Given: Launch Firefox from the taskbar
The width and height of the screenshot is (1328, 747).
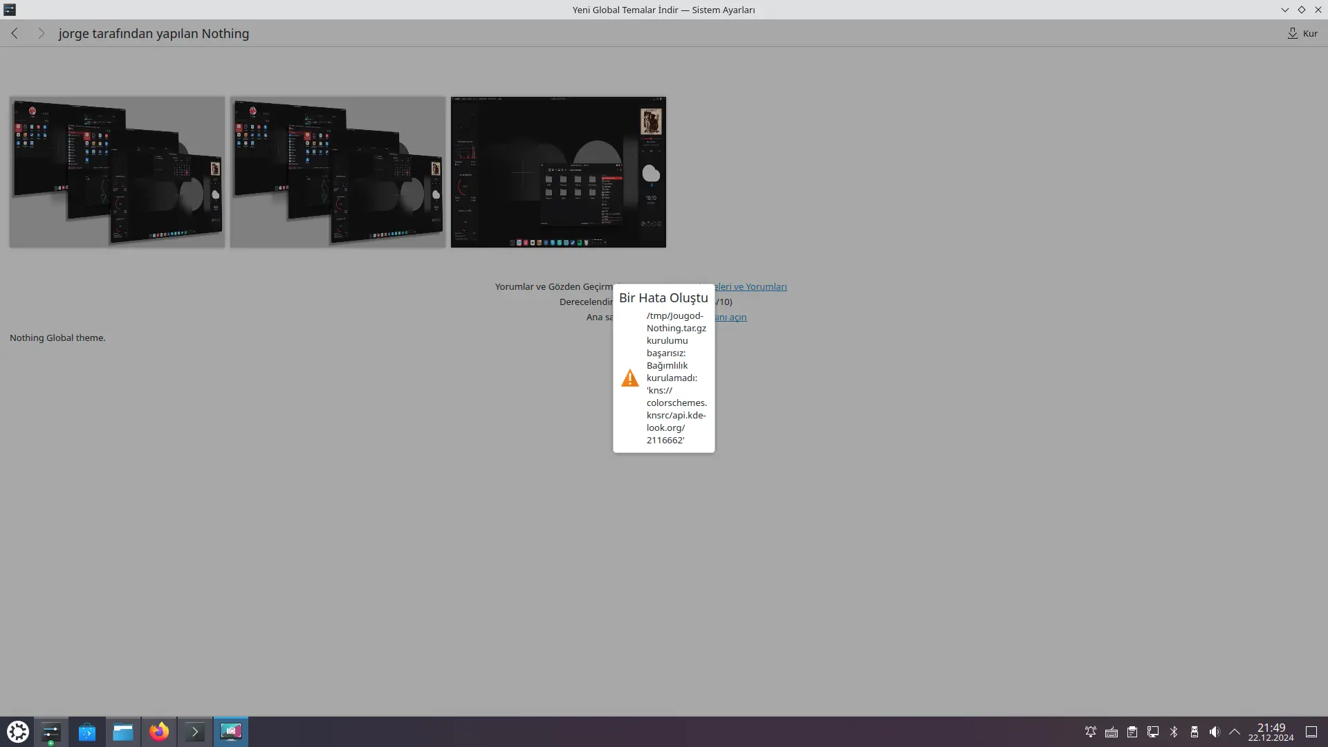Looking at the screenshot, I should pyautogui.click(x=159, y=732).
